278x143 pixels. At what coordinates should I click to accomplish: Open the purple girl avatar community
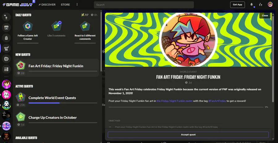(6, 84)
